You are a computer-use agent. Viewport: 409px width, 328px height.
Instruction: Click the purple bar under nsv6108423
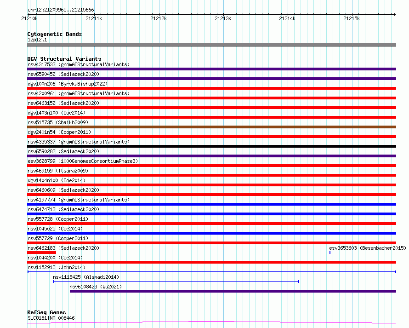[x=233, y=291]
